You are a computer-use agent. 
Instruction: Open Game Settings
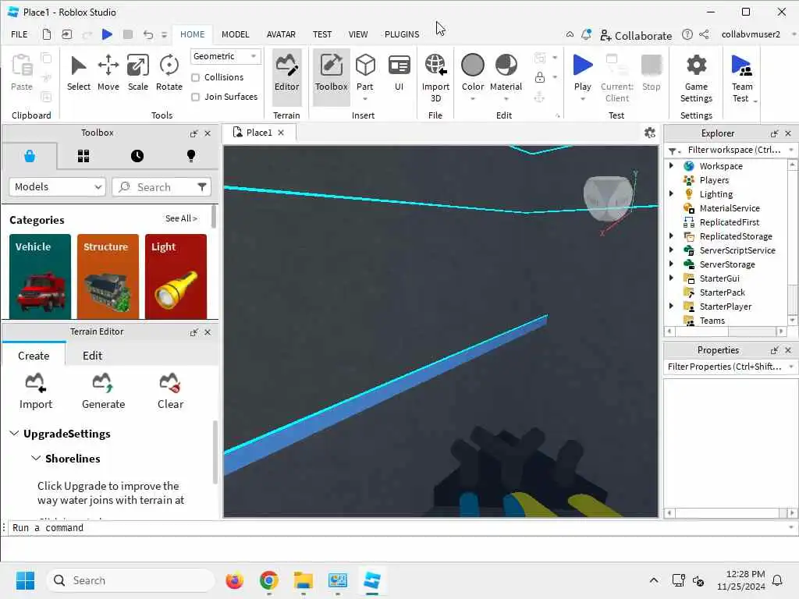pyautogui.click(x=696, y=78)
